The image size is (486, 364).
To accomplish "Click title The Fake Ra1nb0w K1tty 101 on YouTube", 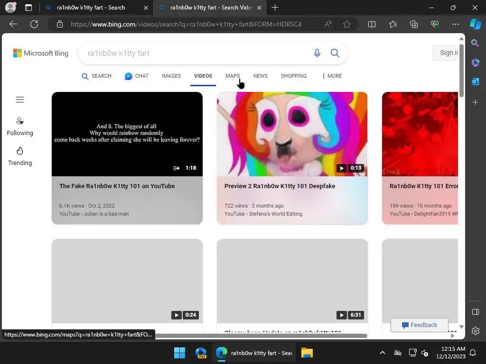I will (117, 186).
